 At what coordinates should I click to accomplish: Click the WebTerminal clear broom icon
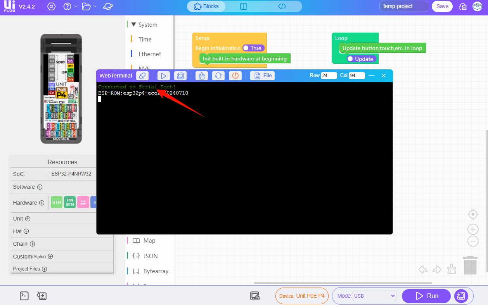pyautogui.click(x=201, y=76)
